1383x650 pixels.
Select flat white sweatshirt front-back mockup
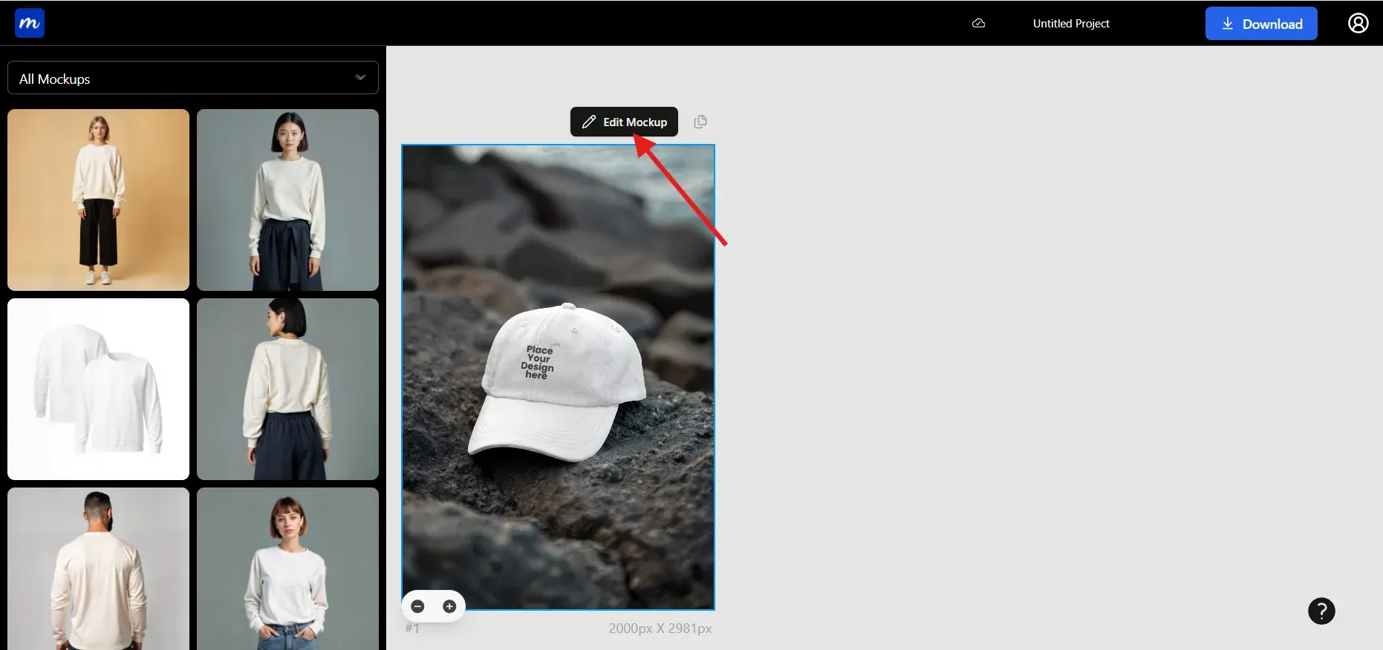pyautogui.click(x=98, y=389)
